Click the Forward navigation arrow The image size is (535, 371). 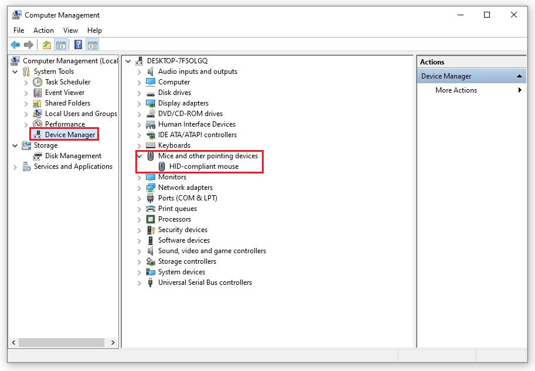[29, 45]
